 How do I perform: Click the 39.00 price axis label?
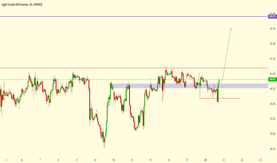273,134
